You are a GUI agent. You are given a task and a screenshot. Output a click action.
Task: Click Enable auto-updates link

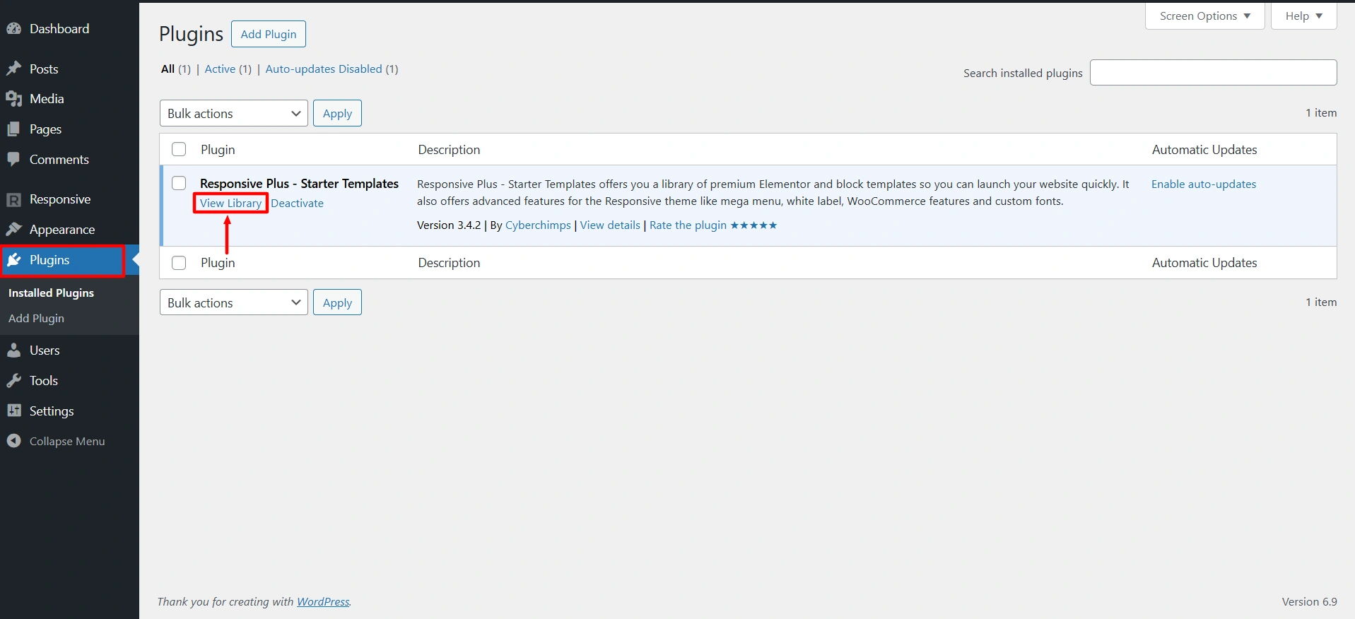pyautogui.click(x=1204, y=184)
